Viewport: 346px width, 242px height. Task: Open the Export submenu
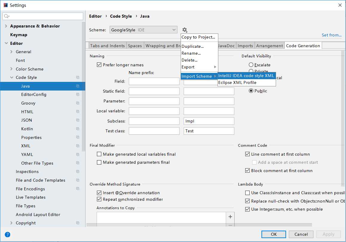(x=199, y=67)
